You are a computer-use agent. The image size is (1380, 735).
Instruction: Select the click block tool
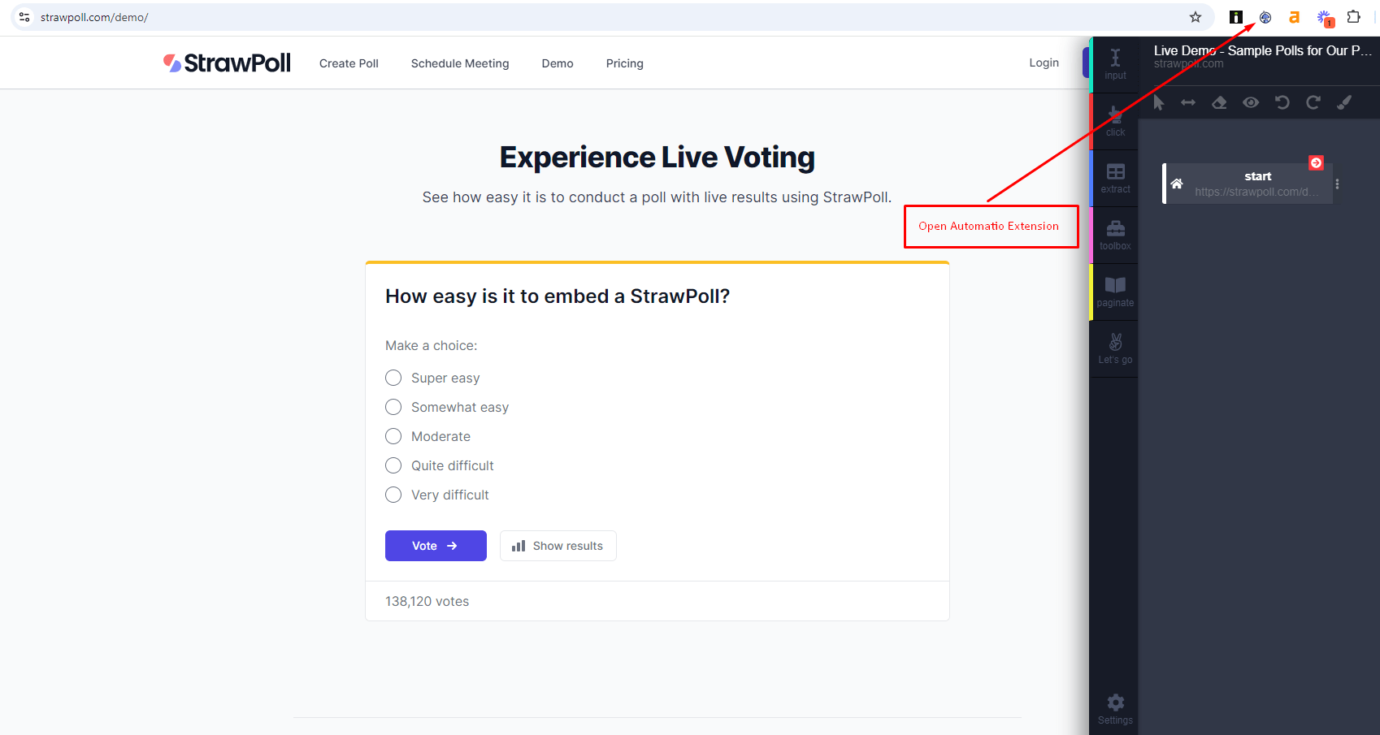pyautogui.click(x=1114, y=119)
